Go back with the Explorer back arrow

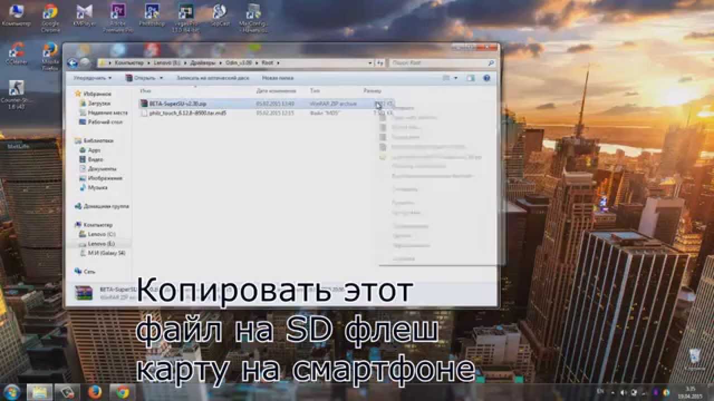[73, 63]
